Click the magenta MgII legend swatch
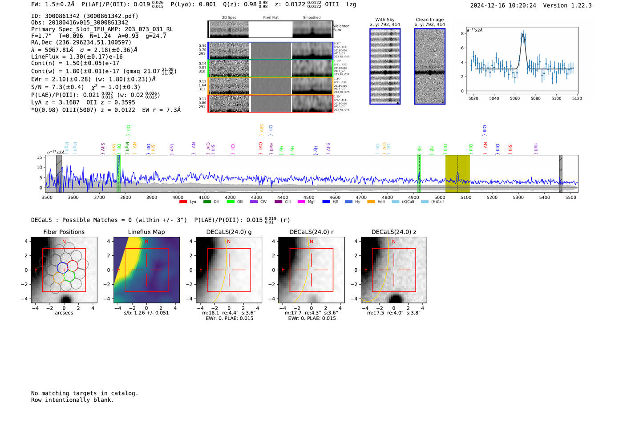Screen dimensions: 623x424 click(301, 202)
